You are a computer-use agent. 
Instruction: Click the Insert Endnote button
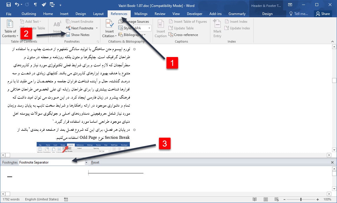[x=80, y=22]
